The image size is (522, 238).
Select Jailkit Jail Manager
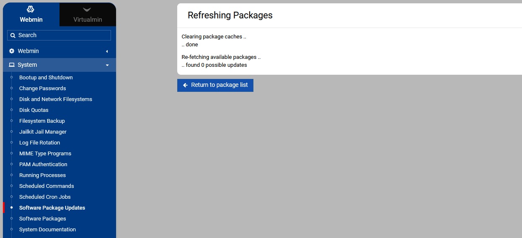point(43,132)
